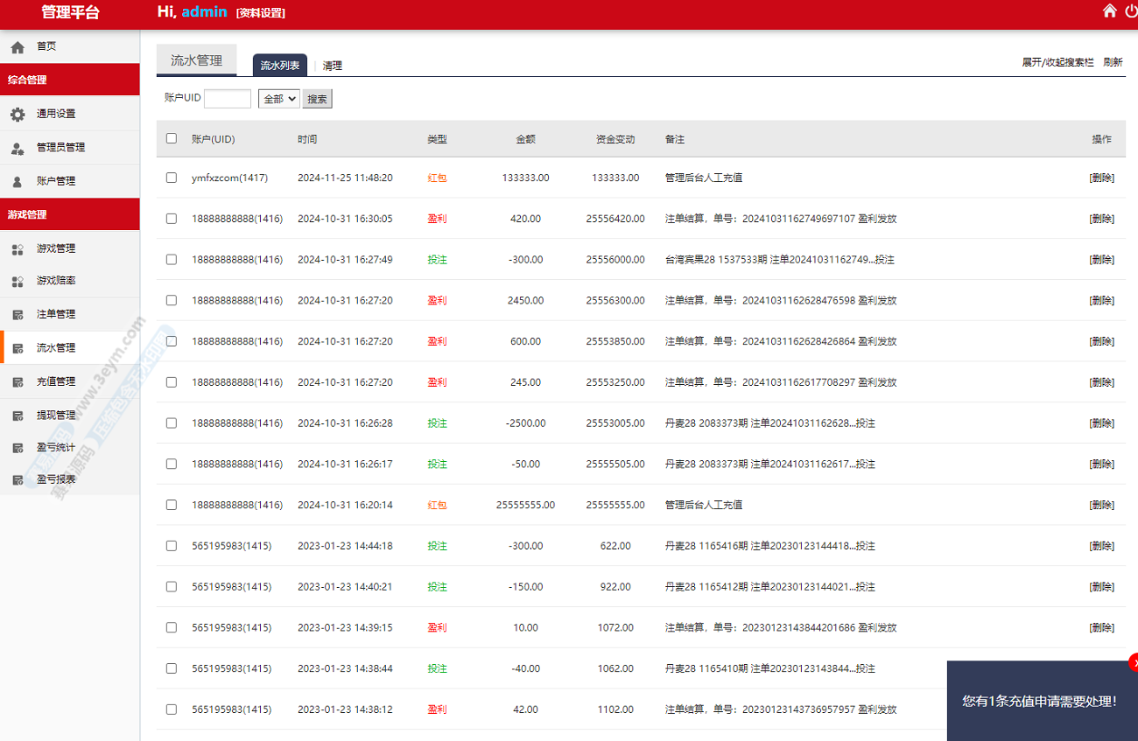The width and height of the screenshot is (1138, 741).
Task: Close the recharge notification popup
Action: pyautogui.click(x=1134, y=662)
